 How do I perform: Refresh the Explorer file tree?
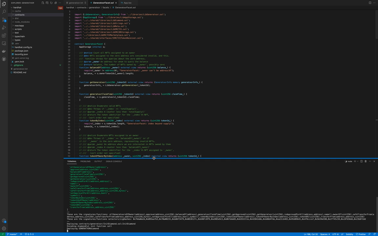point(51,3)
